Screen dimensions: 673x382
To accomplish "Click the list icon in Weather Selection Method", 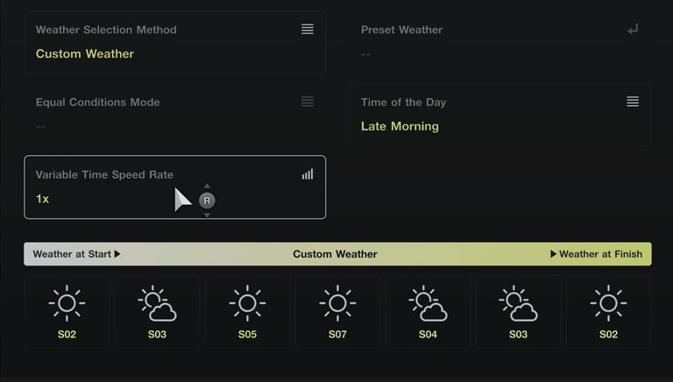I will 308,29.
